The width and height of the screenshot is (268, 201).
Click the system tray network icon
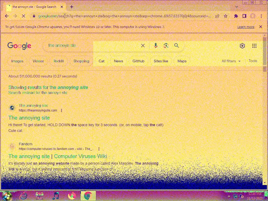[x=235, y=196]
